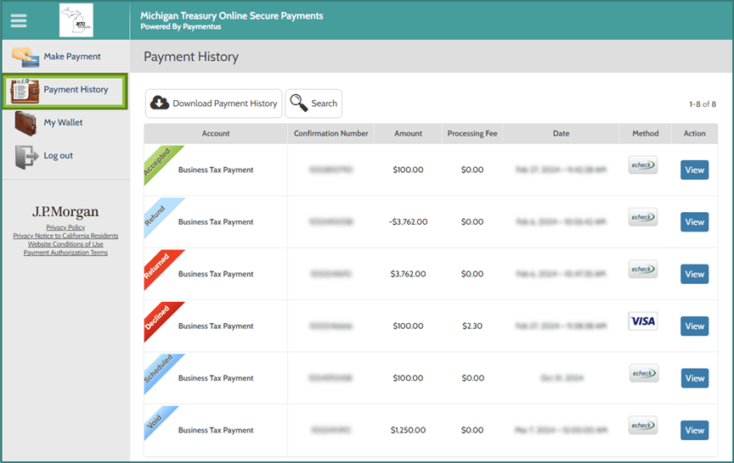The image size is (734, 463).
Task: Click the magnifying glass Search icon
Action: click(x=299, y=103)
